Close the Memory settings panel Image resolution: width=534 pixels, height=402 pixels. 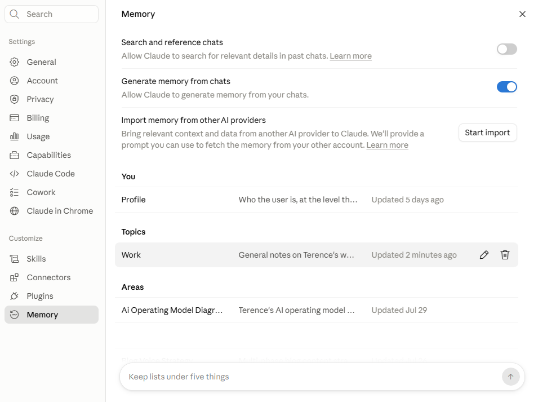(x=522, y=14)
